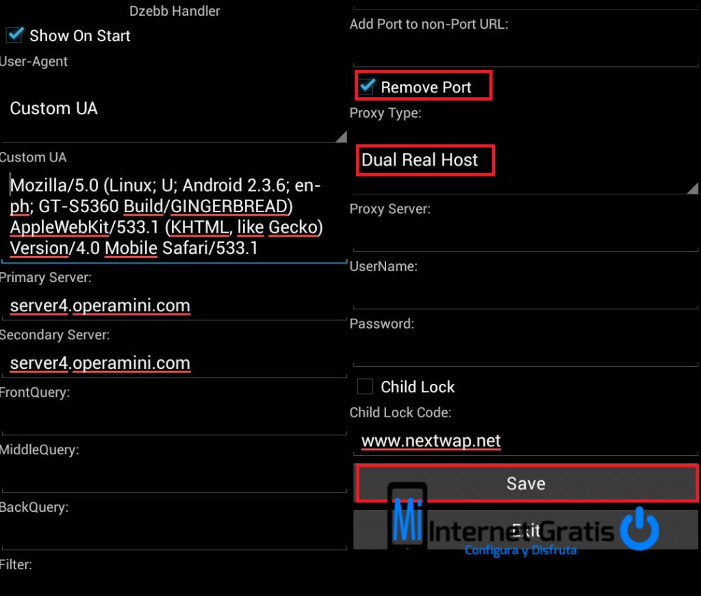Click inside the MiddleQuery field

(171, 475)
